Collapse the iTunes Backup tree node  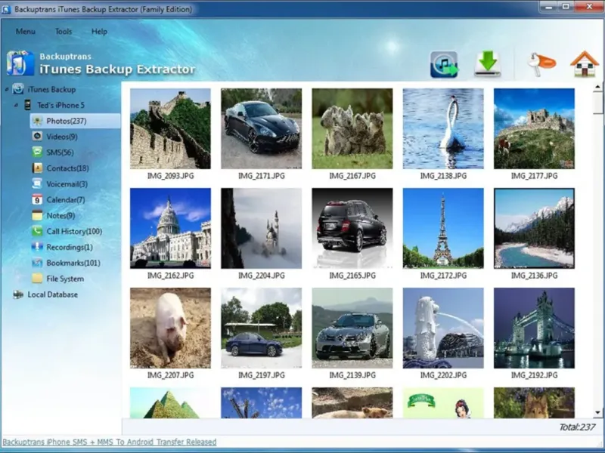coord(7,89)
